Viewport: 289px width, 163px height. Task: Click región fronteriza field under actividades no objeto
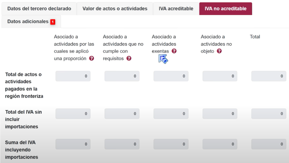click(x=220, y=76)
